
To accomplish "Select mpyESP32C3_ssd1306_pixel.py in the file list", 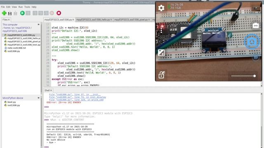I will point(24,42).
